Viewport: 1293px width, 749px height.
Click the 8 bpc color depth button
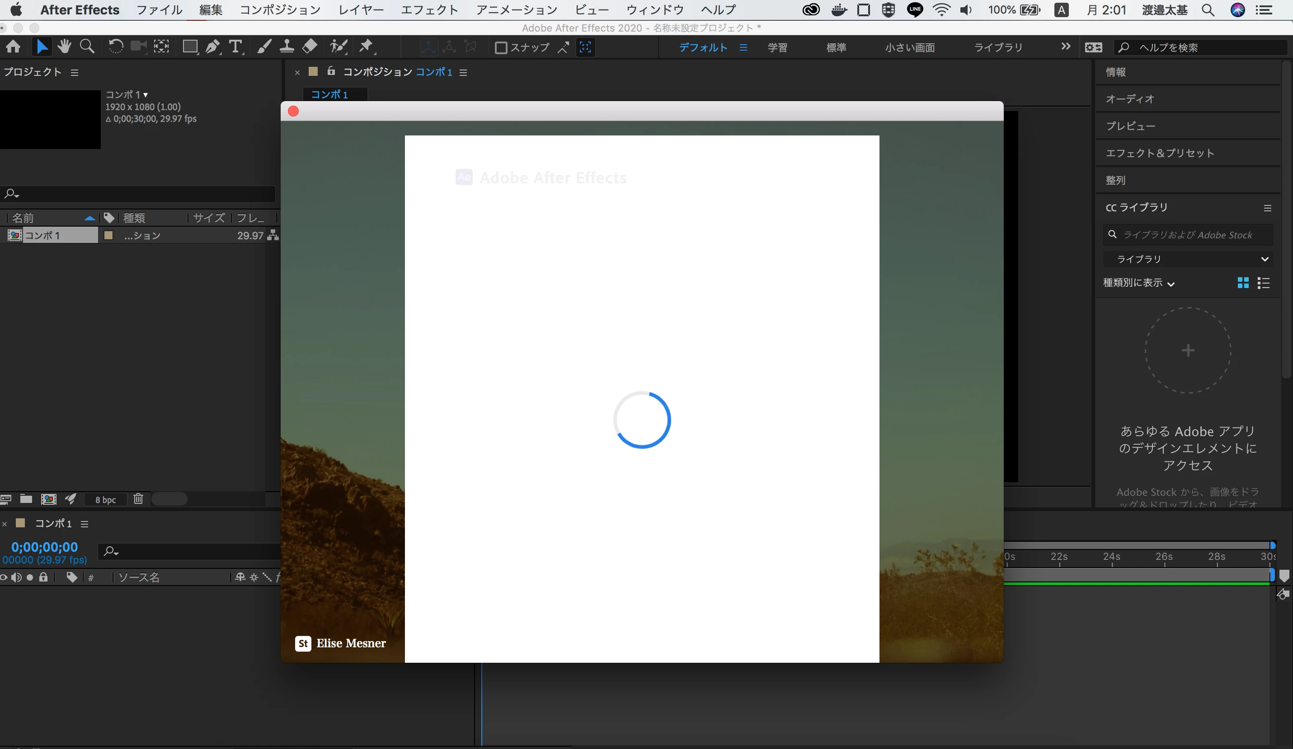pos(105,499)
